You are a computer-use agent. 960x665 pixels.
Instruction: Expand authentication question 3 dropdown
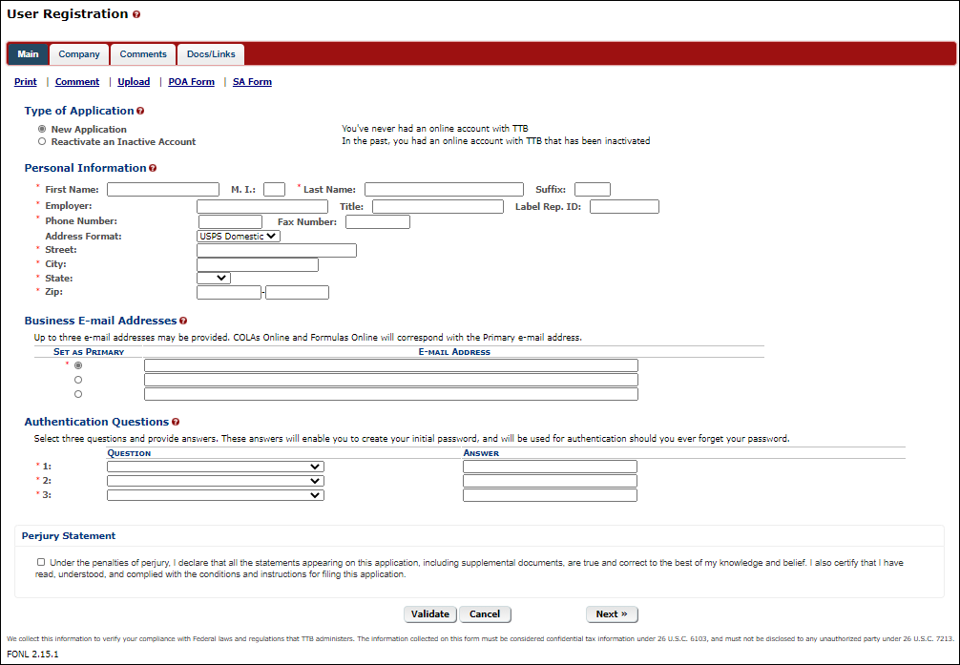coord(216,495)
